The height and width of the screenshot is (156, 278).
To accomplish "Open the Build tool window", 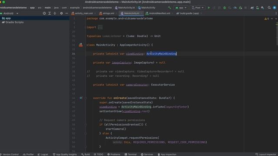I will click(x=86, y=154).
